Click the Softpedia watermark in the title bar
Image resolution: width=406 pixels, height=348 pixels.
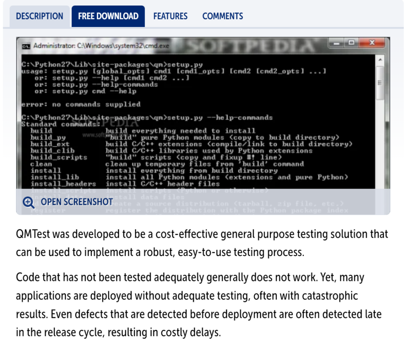coord(250,46)
